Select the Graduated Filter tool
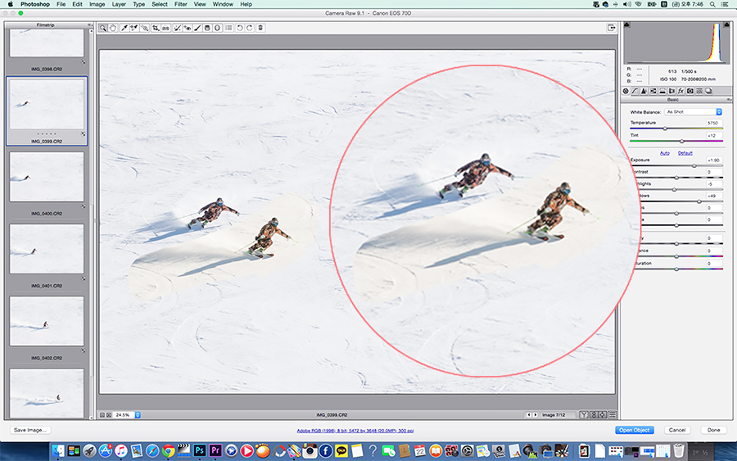Screen dimensions: 737x461 (207, 28)
